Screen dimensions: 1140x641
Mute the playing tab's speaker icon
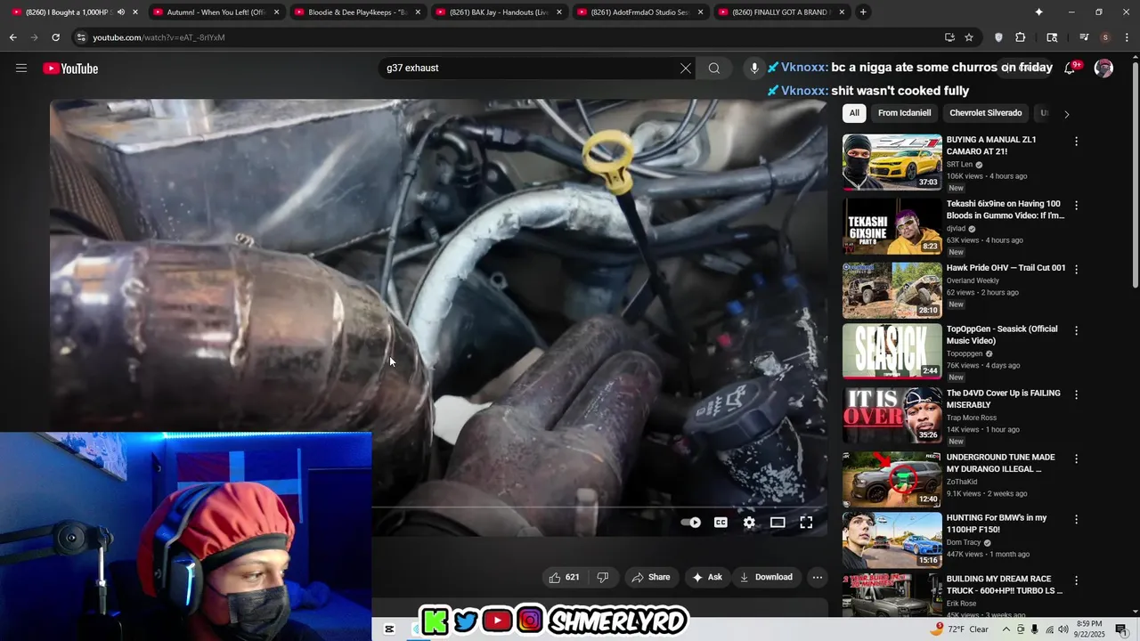121,12
